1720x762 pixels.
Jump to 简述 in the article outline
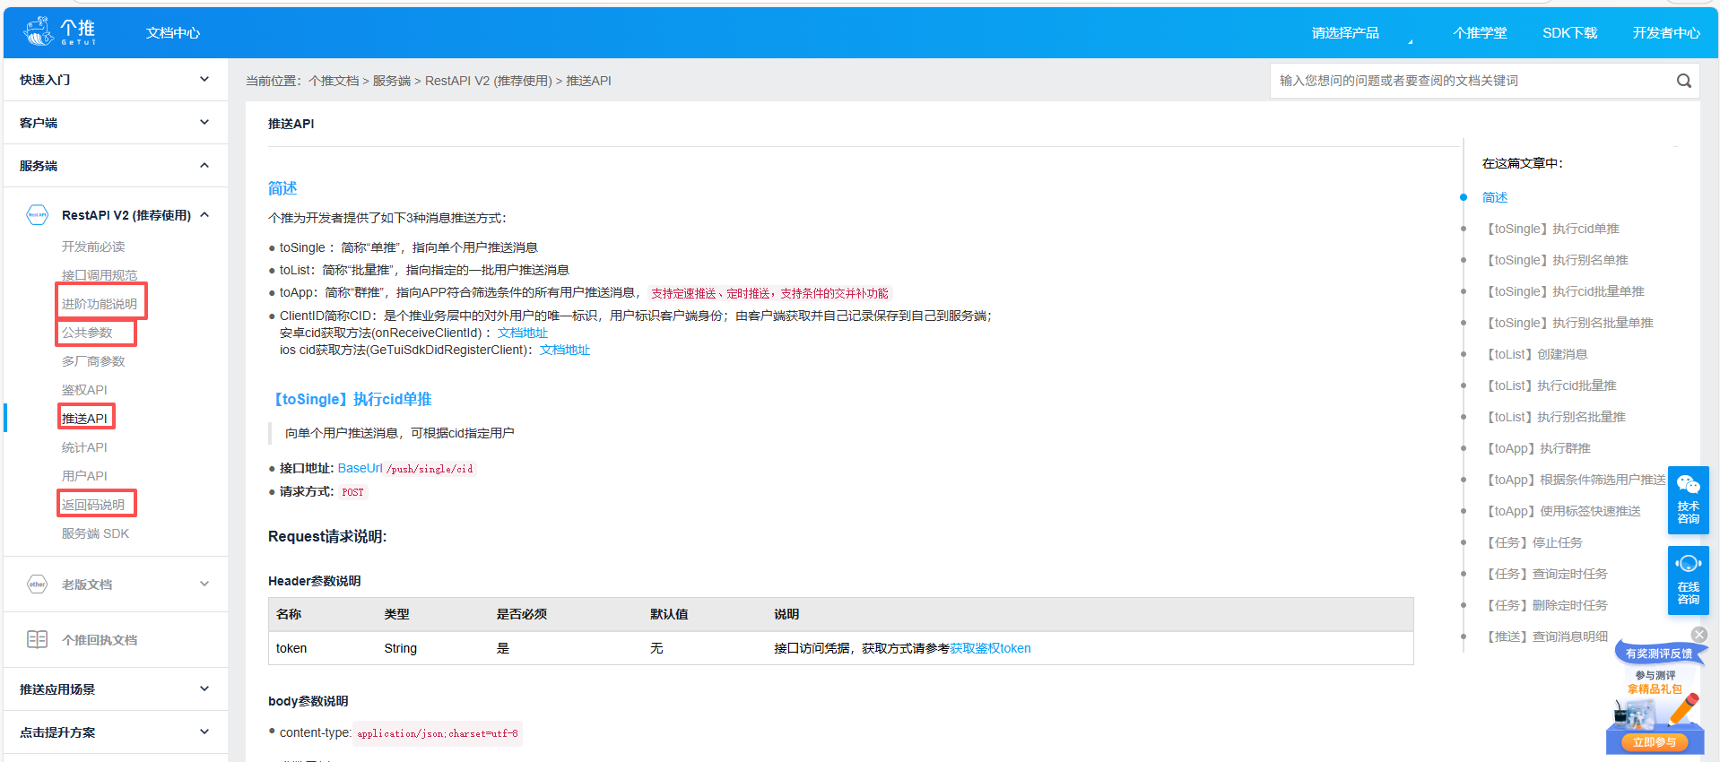pos(1495,197)
